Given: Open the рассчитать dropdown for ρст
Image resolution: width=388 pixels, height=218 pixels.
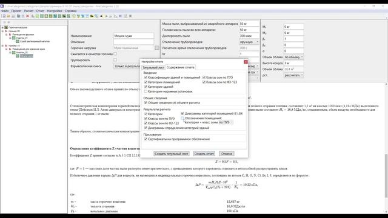Looking at the screenshot, I should [293, 75].
